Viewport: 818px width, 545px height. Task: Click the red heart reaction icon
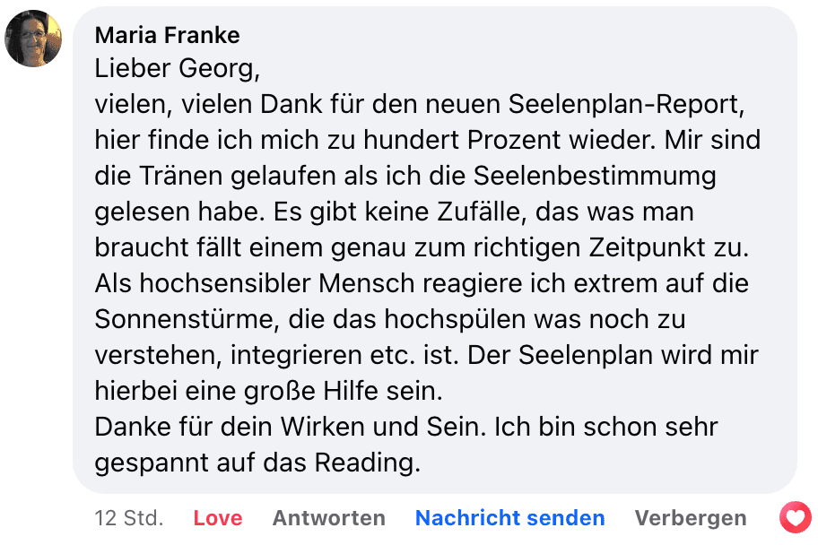(795, 518)
